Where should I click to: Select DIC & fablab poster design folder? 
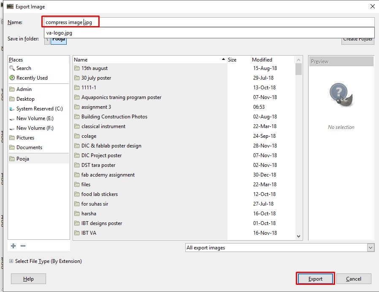point(111,145)
